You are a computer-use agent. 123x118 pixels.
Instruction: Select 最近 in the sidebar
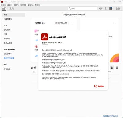[x=14, y=15]
